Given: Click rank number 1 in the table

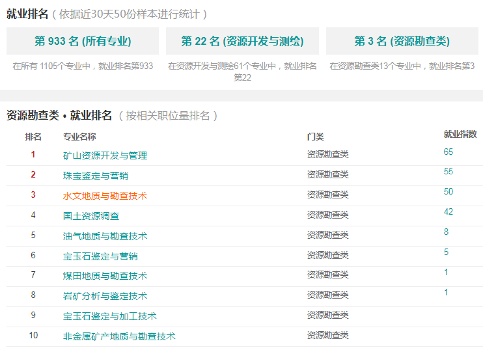Looking at the screenshot, I should (33, 155).
